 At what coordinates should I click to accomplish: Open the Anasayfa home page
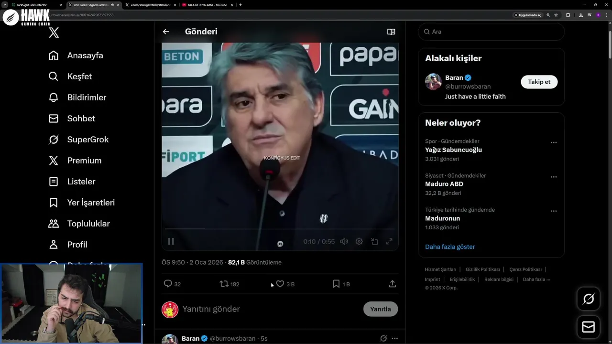pos(76,55)
